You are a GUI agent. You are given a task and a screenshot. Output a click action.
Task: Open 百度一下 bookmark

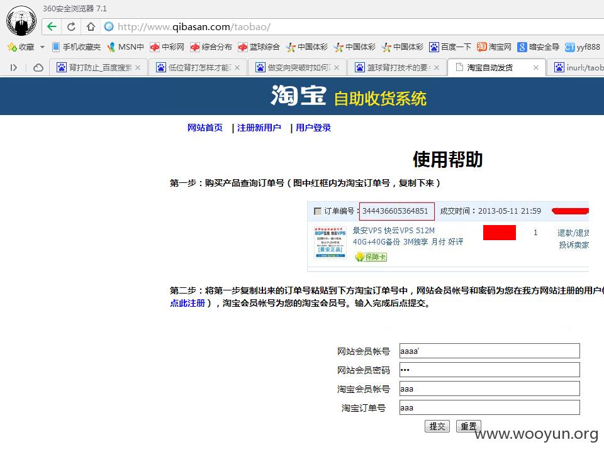click(450, 47)
